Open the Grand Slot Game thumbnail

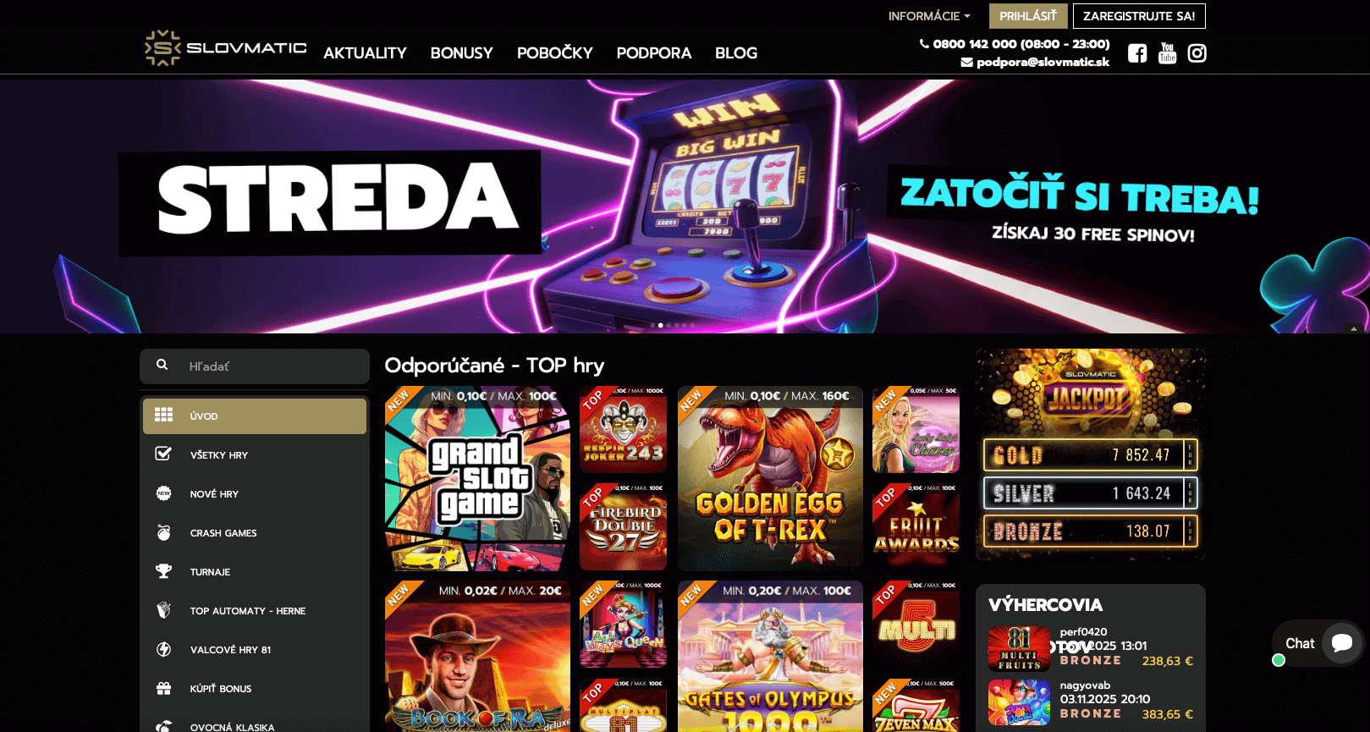coord(477,479)
